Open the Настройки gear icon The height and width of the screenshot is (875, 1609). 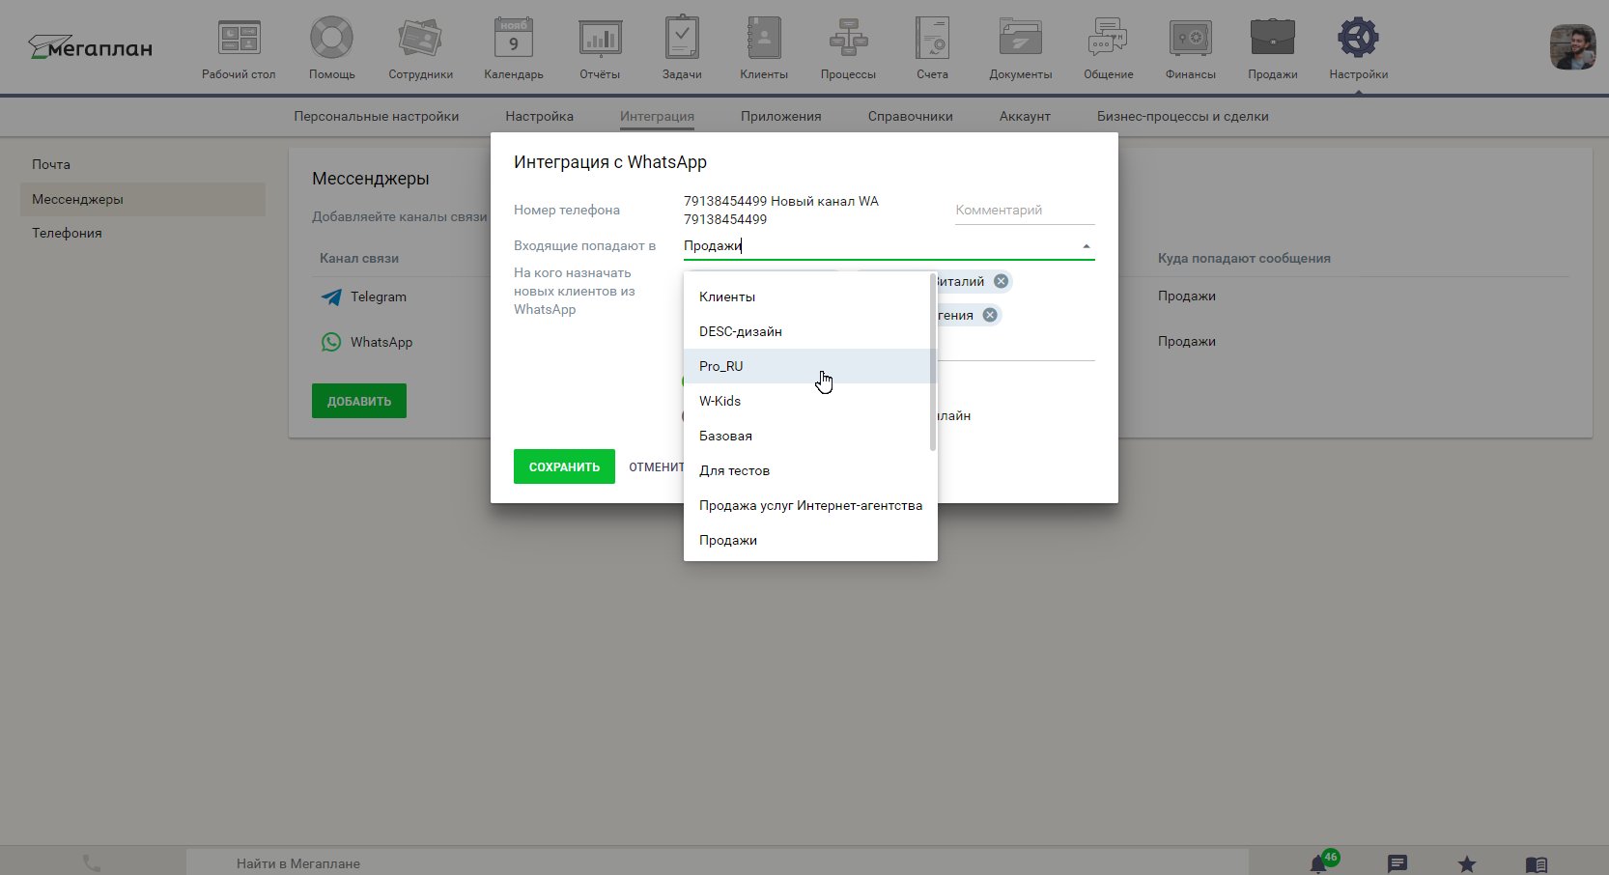click(1358, 38)
